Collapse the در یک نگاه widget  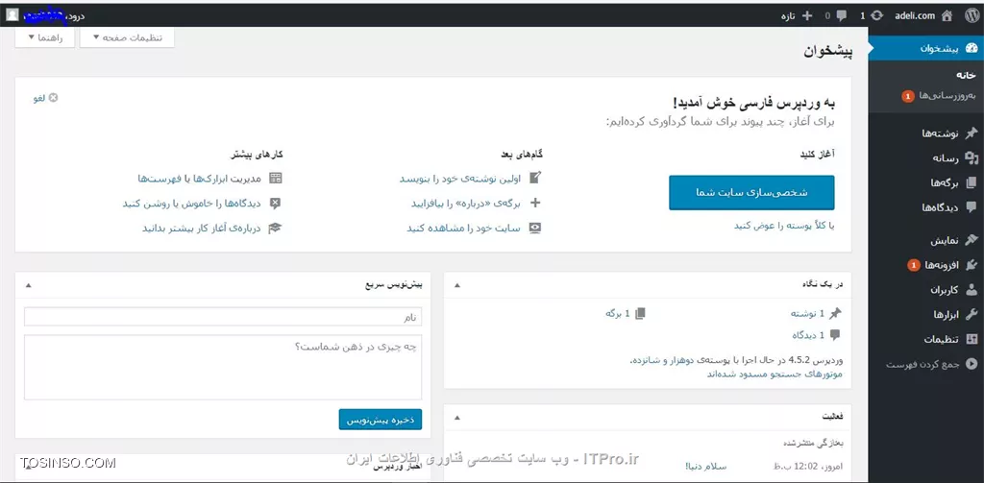point(456,285)
